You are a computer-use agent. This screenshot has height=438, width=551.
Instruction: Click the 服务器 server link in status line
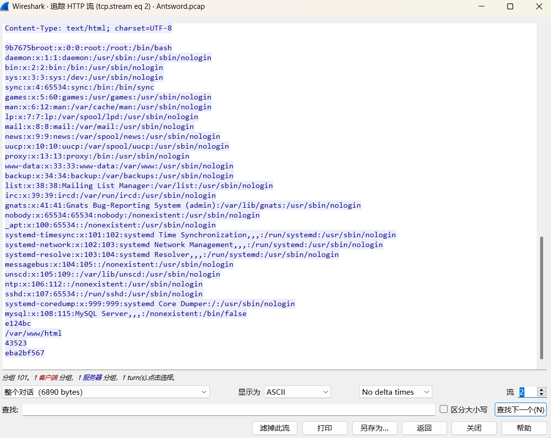coord(92,377)
